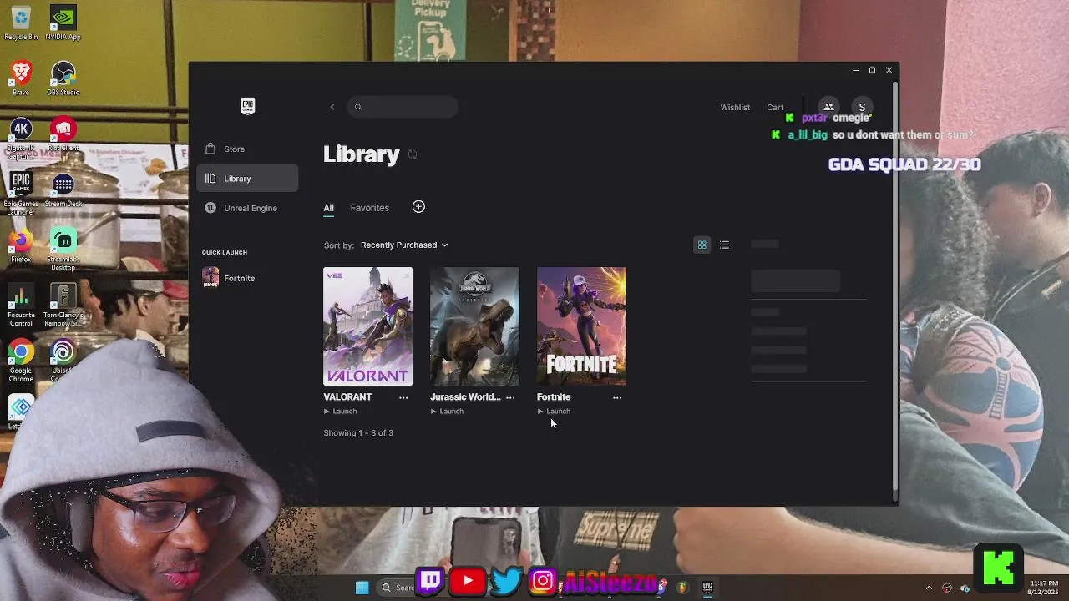The width and height of the screenshot is (1069, 601).
Task: Open the friends list icon
Action: click(828, 107)
